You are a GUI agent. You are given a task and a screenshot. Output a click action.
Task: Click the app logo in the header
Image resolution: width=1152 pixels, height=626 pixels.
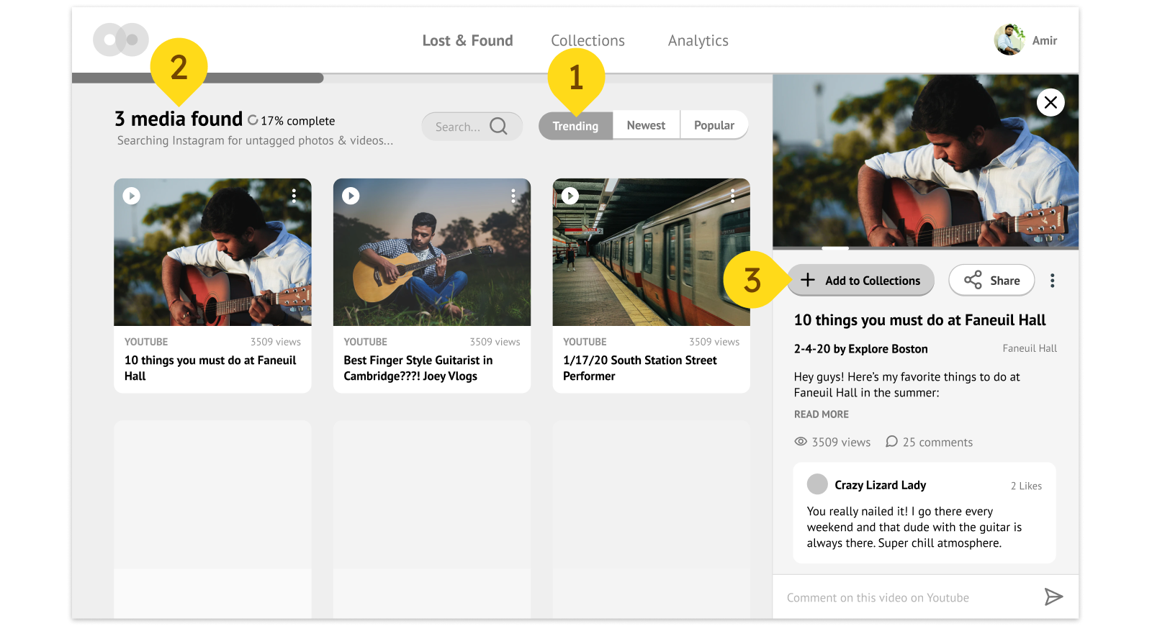pos(121,40)
